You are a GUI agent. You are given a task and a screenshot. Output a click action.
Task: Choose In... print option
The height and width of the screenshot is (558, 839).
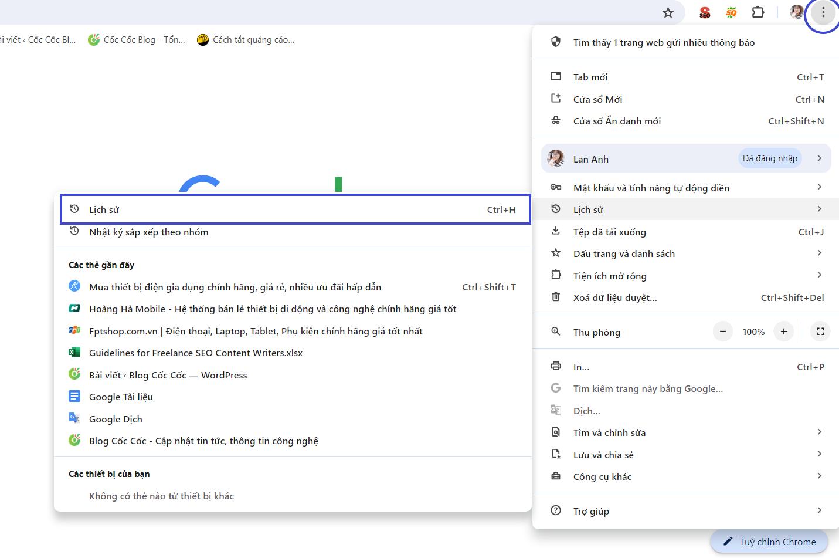coord(686,367)
